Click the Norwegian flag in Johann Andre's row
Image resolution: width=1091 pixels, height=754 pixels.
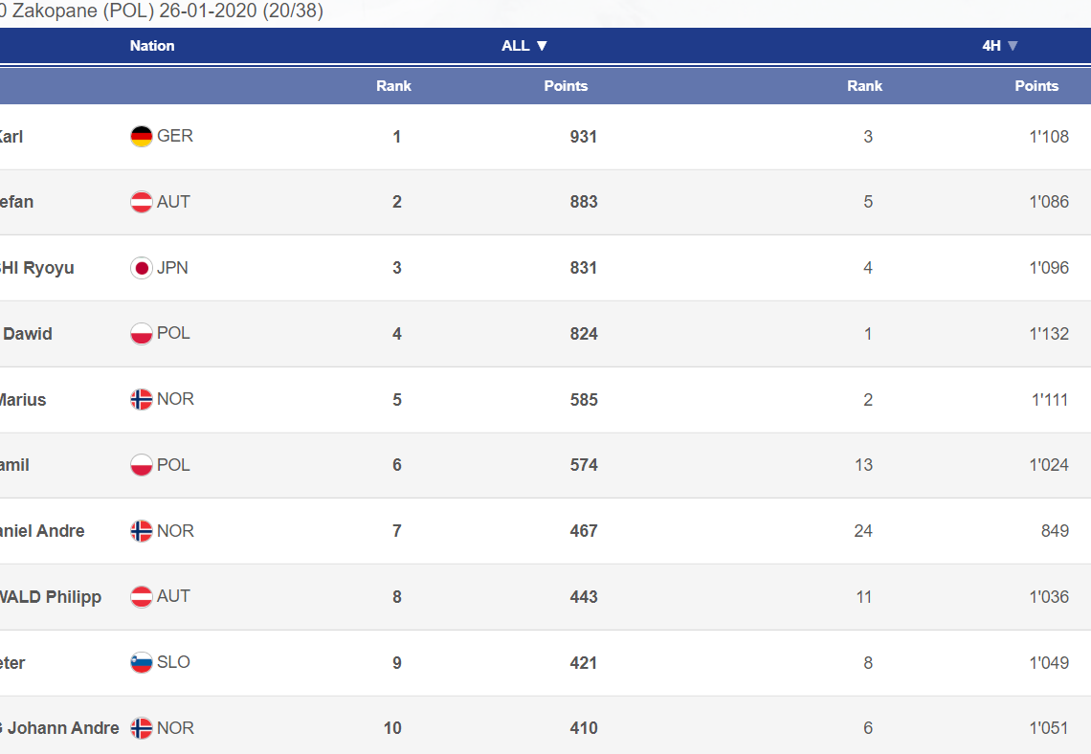tap(142, 728)
